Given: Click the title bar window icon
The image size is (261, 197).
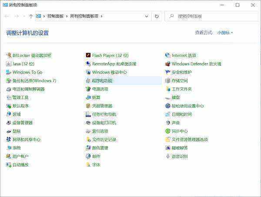Looking at the screenshot, I should pyautogui.click(x=5, y=5).
